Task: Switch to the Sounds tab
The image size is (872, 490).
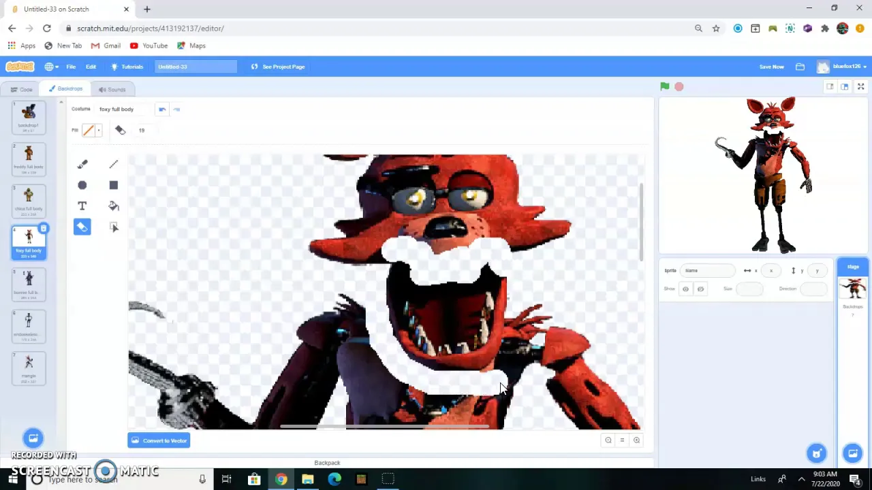Action: point(112,89)
